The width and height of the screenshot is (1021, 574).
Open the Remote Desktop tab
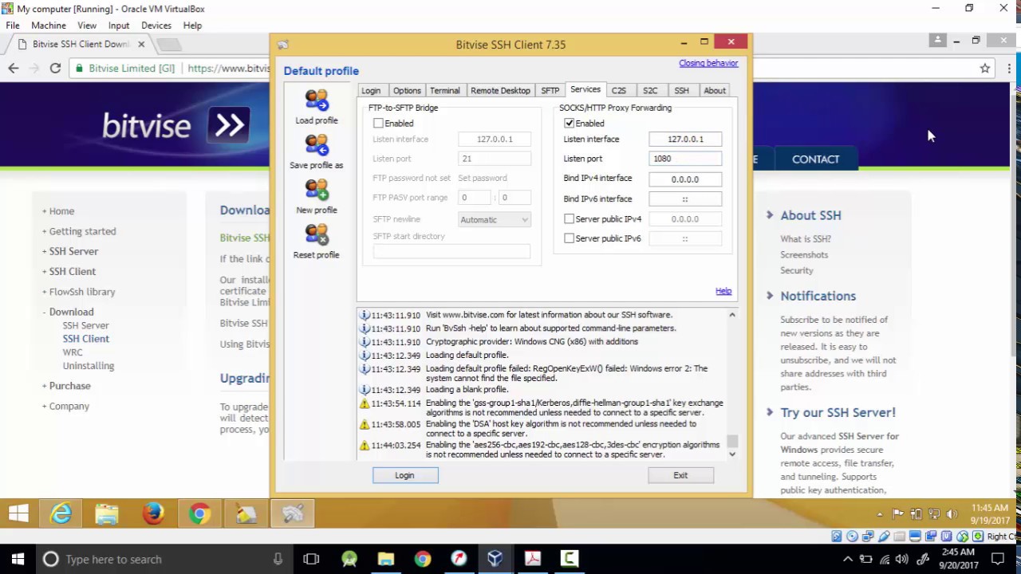click(500, 91)
